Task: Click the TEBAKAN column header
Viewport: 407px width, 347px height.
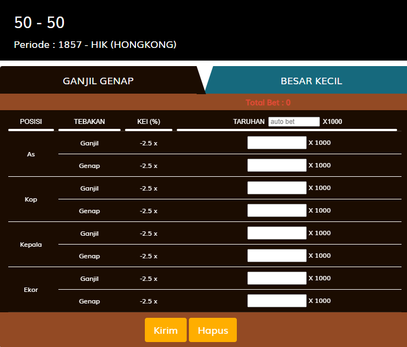Action: pyautogui.click(x=89, y=122)
